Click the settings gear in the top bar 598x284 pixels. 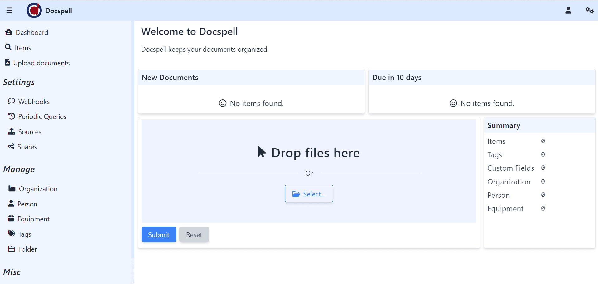click(590, 10)
